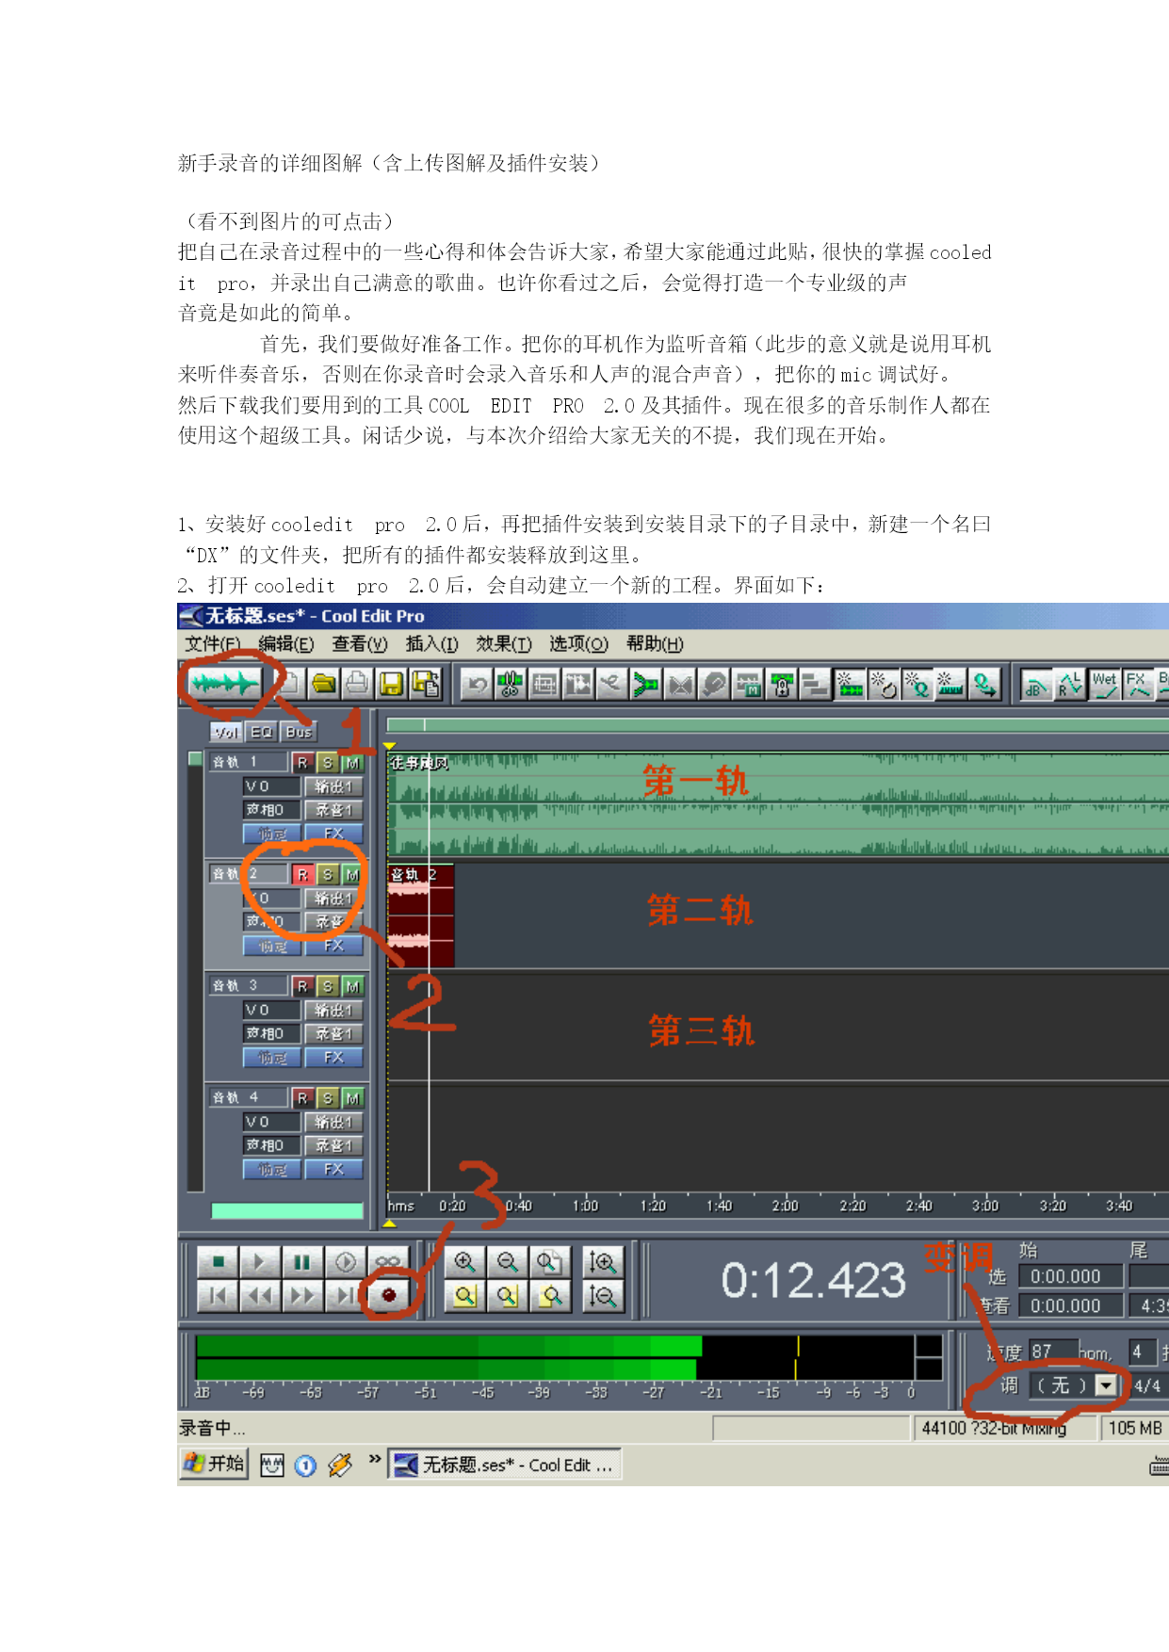Open track 2 output 输出1 selector
Viewport: 1169px width, 1652px height.
tap(333, 899)
